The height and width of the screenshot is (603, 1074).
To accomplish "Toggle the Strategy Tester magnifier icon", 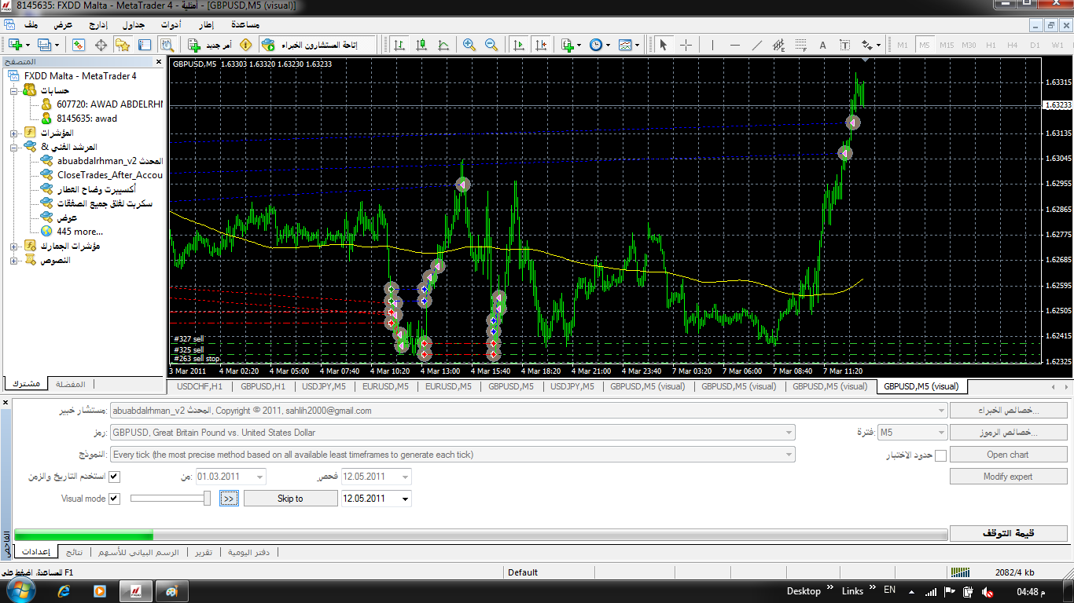I will tap(165, 45).
